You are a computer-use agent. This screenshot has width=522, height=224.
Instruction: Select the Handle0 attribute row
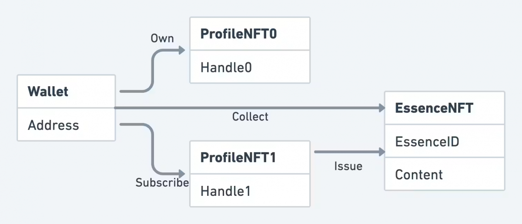[250, 67]
